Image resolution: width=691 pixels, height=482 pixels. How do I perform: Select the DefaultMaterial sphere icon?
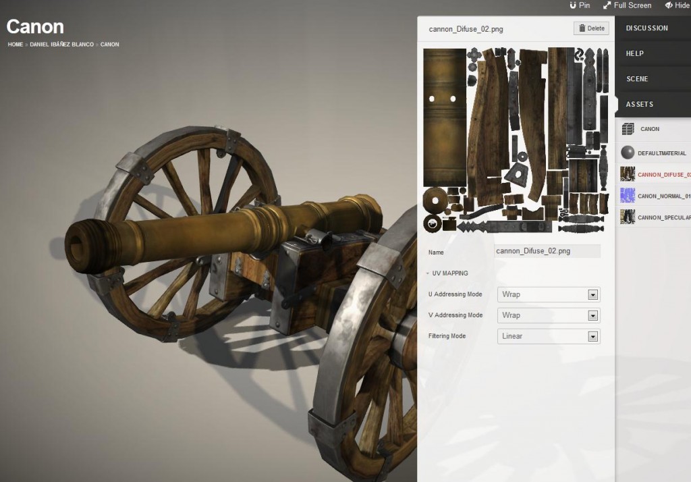tap(628, 153)
